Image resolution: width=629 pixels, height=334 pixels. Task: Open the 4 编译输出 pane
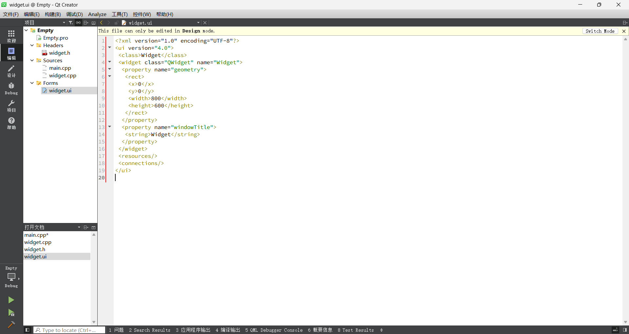[228, 330]
